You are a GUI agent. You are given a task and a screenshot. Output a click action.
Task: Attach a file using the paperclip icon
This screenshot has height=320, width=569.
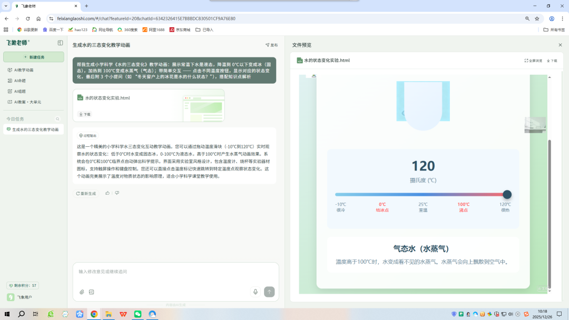[82, 292]
